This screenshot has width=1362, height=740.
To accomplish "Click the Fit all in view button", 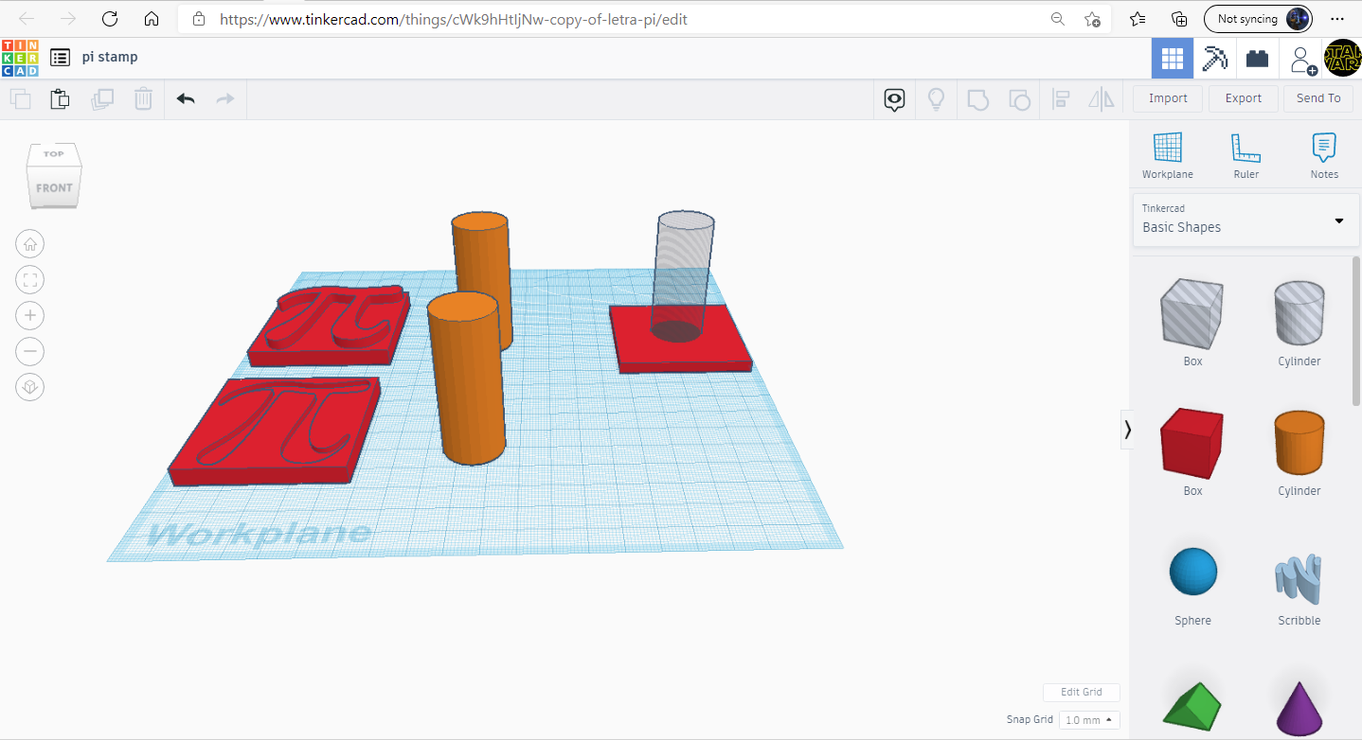I will pos(30,279).
